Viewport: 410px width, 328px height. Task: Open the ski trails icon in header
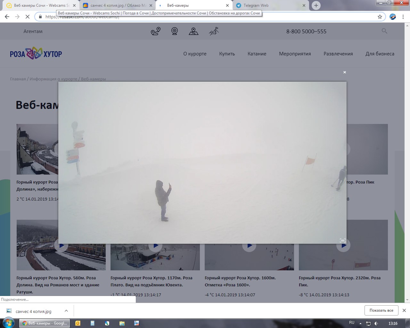tap(214, 31)
